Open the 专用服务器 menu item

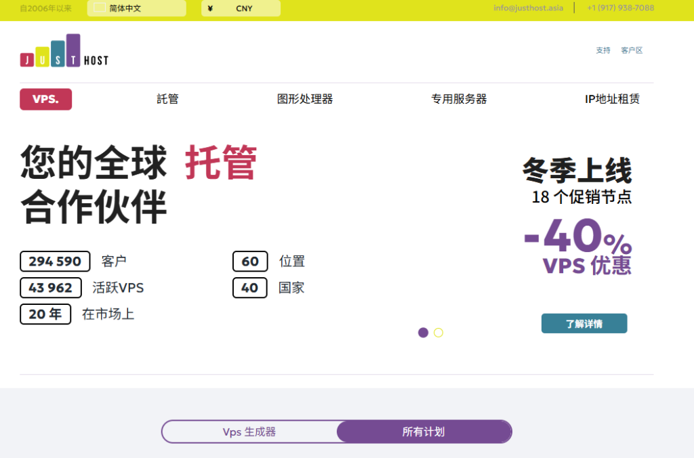point(459,99)
